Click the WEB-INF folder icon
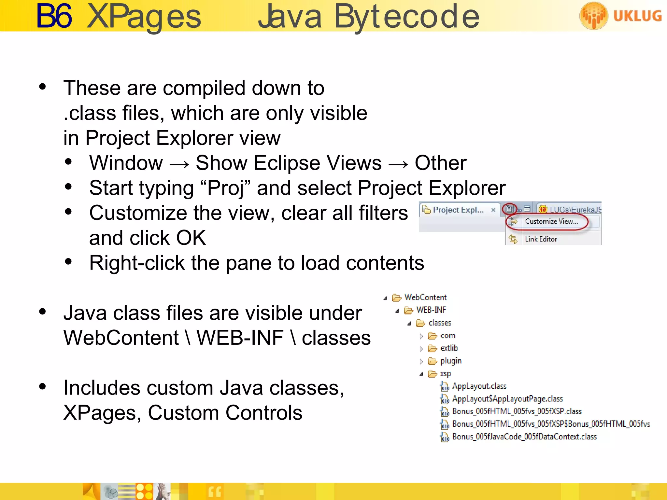 point(408,311)
